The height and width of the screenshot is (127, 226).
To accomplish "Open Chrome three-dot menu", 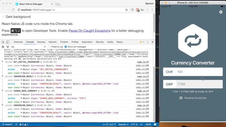I will (x=152, y=10).
